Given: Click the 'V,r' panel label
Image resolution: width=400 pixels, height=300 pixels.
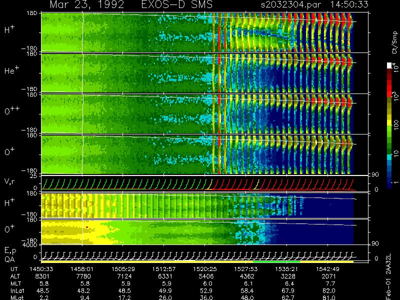Looking at the screenshot, I should tap(9, 181).
